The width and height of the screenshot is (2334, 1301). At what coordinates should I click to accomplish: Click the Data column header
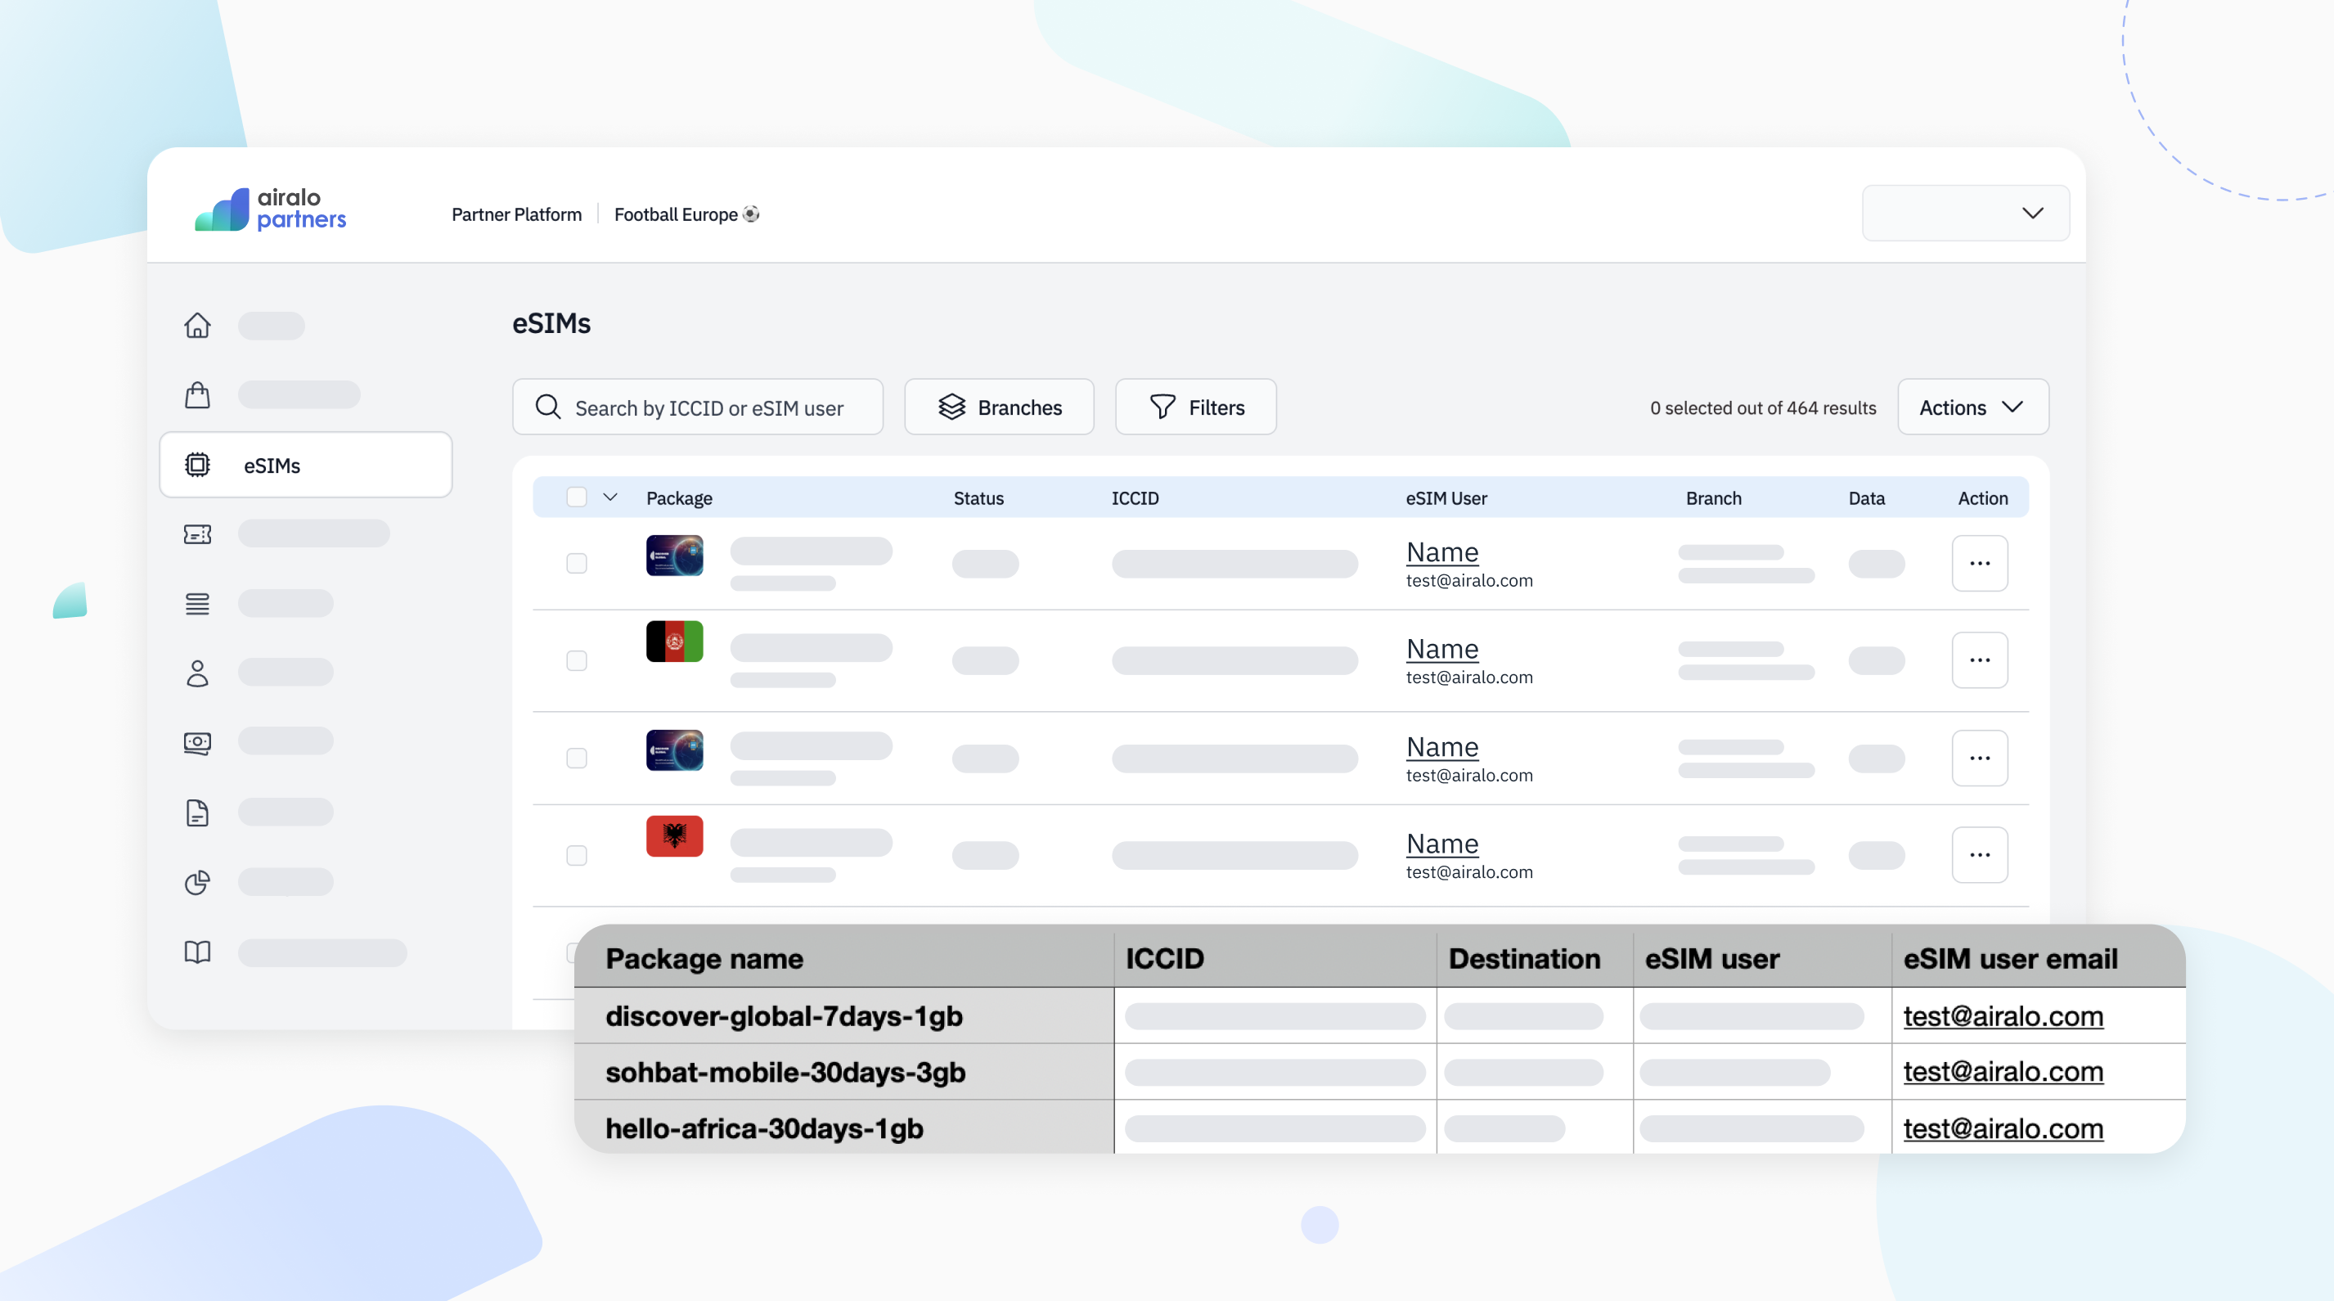click(x=1867, y=497)
